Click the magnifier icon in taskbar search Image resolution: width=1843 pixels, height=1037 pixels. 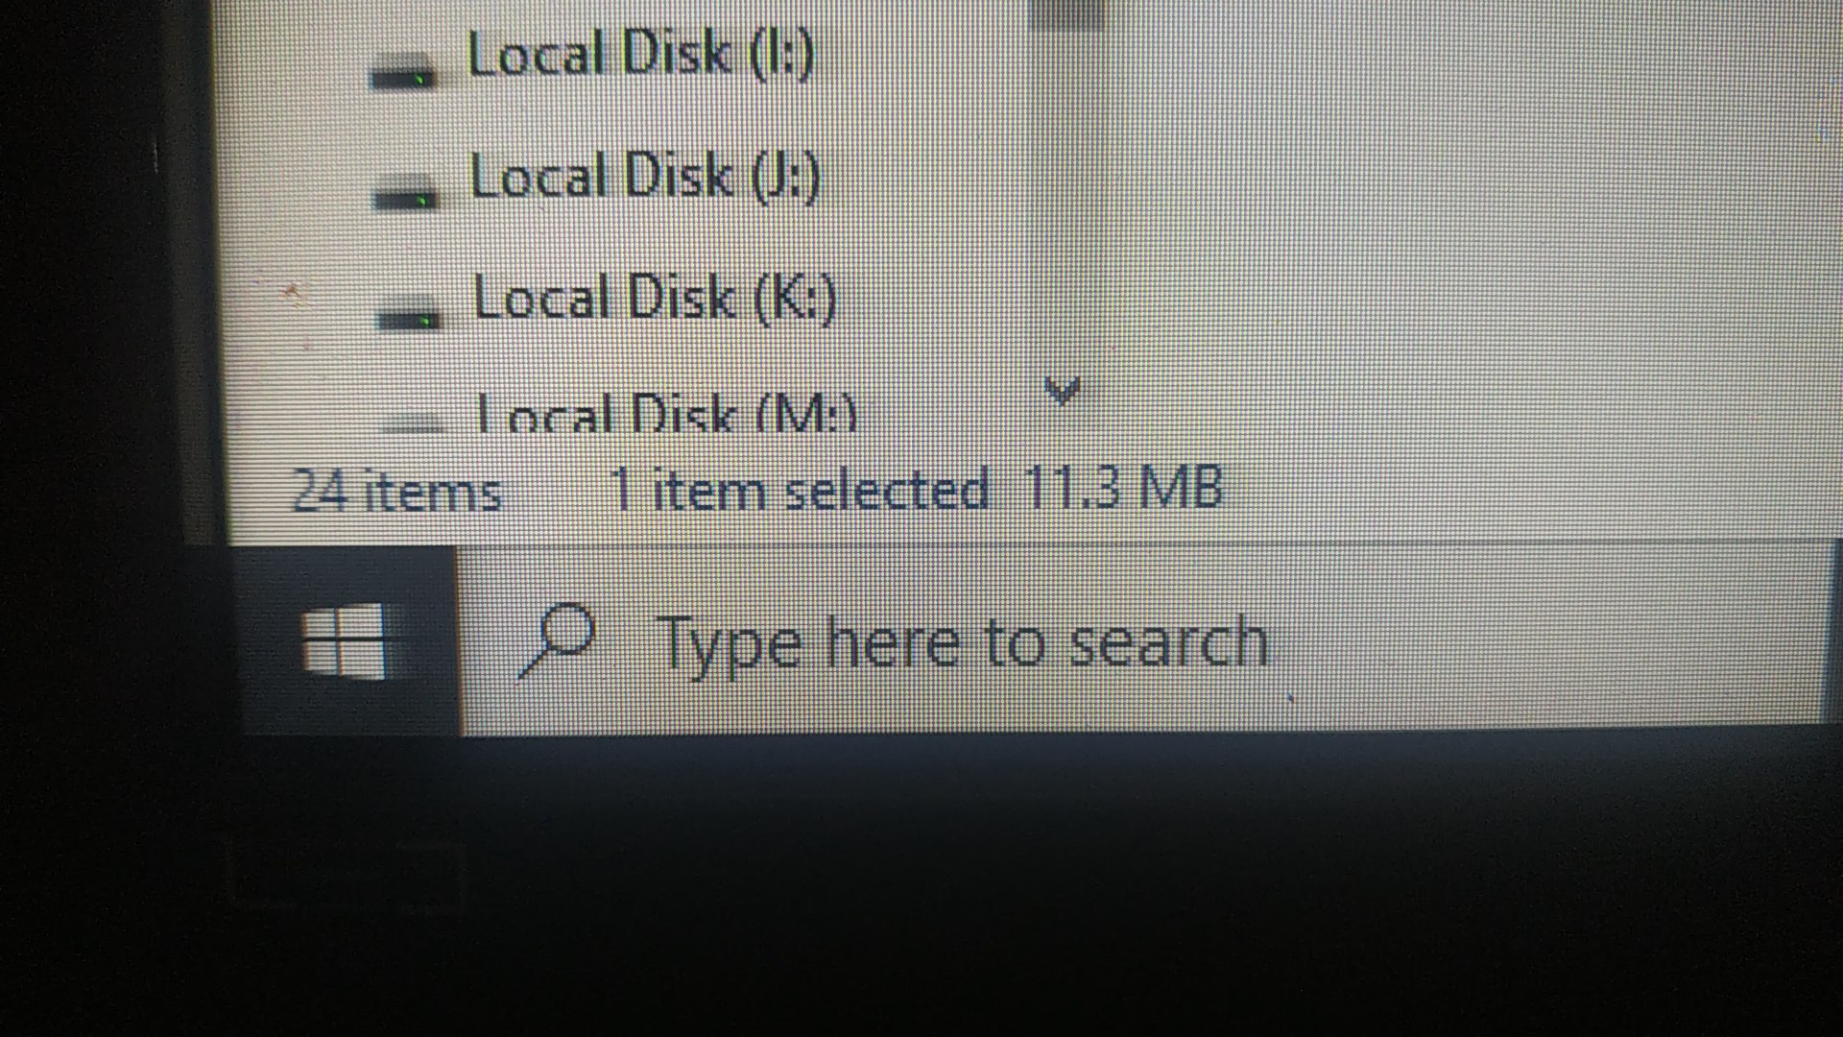pos(558,640)
